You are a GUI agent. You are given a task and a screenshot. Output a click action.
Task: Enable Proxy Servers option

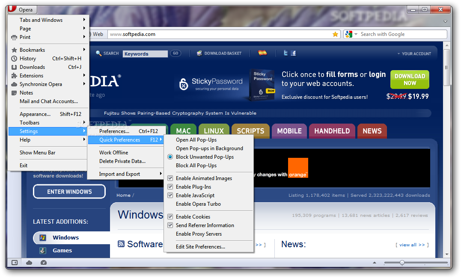coord(199,234)
